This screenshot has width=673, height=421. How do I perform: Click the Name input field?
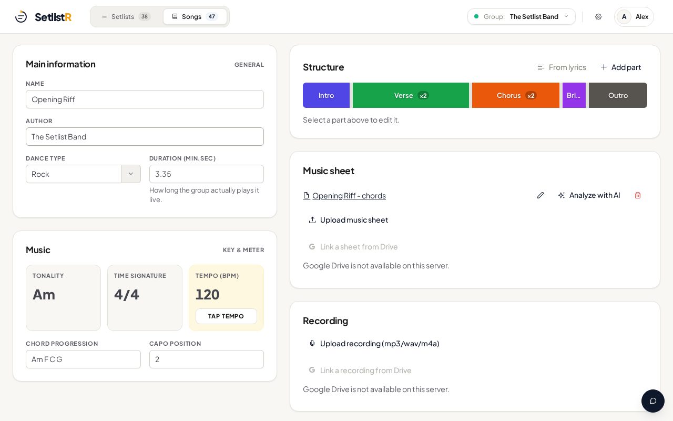point(145,99)
